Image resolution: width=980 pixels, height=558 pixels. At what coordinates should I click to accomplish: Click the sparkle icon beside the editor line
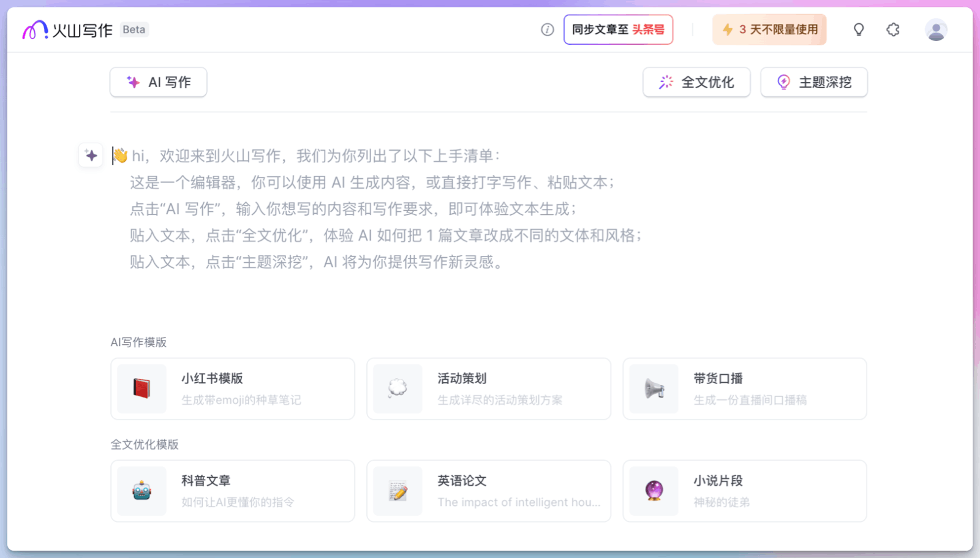tap(91, 156)
